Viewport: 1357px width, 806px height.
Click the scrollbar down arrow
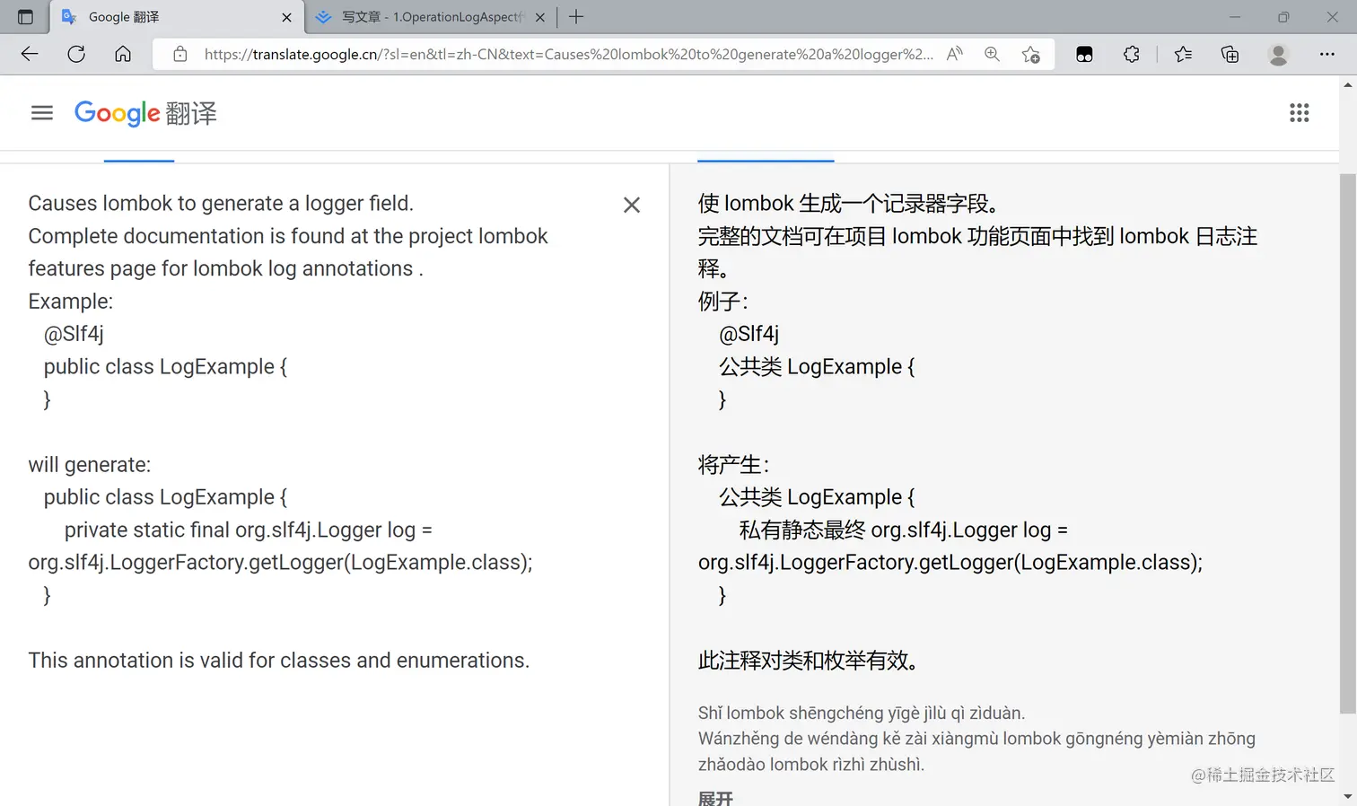coord(1348,796)
